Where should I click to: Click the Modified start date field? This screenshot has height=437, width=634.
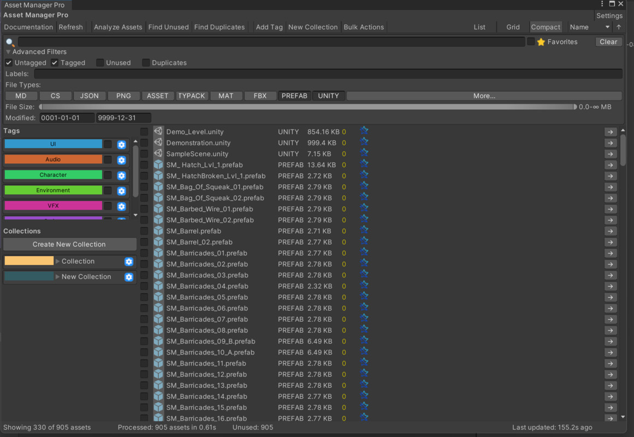click(67, 117)
